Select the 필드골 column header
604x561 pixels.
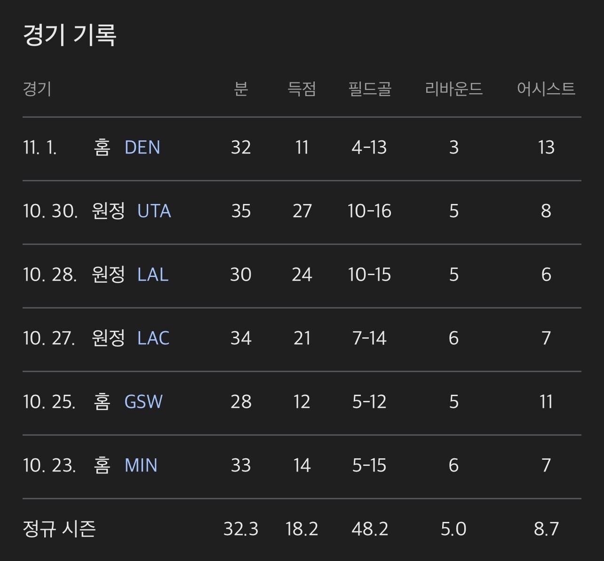[370, 89]
